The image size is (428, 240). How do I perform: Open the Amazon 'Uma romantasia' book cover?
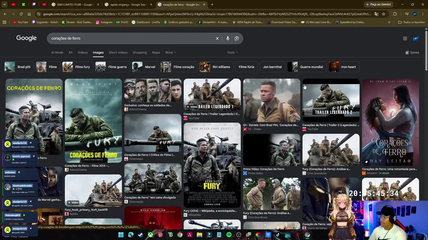[x=390, y=122]
